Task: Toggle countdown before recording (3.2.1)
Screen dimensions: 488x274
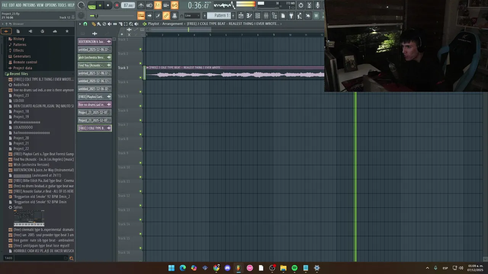Action: [x=157, y=5]
